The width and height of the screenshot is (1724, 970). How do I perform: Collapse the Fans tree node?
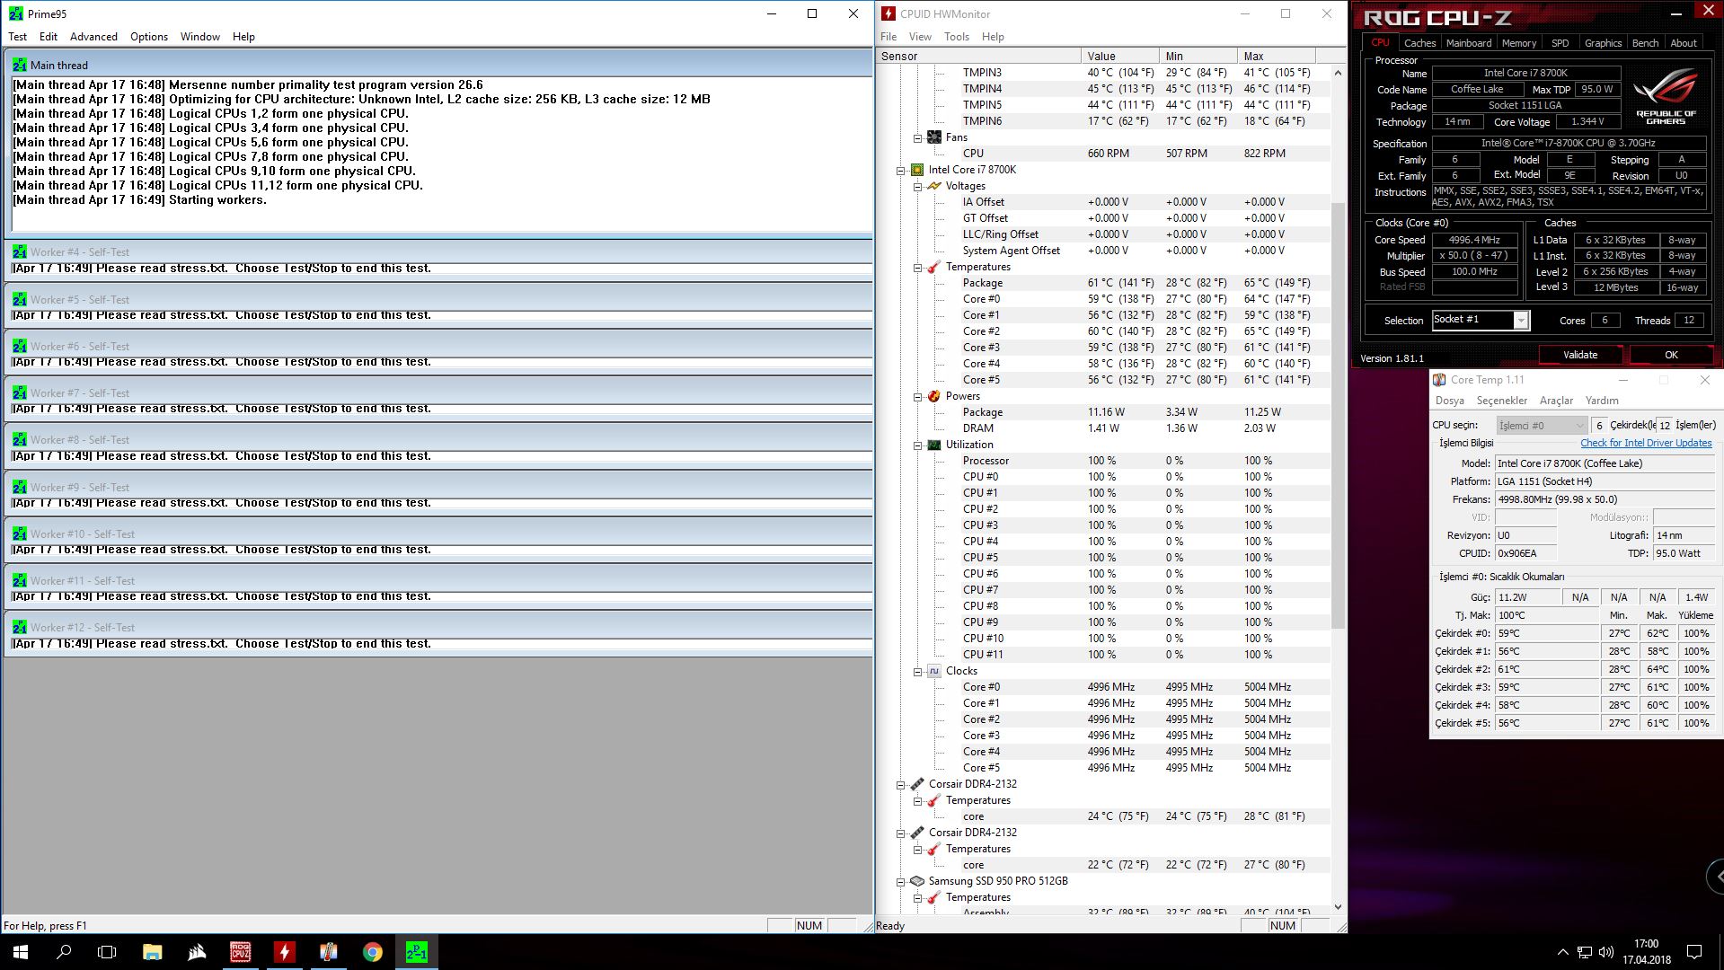[x=917, y=137]
